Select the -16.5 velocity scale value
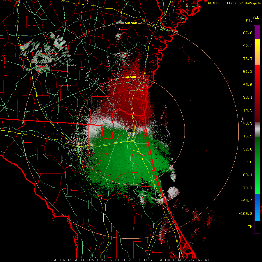The width and height of the screenshot is (262, 262). pyautogui.click(x=247, y=136)
